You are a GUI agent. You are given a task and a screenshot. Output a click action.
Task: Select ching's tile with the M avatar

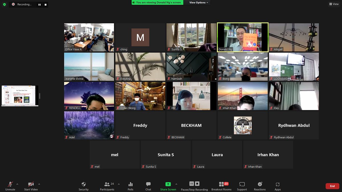click(140, 37)
